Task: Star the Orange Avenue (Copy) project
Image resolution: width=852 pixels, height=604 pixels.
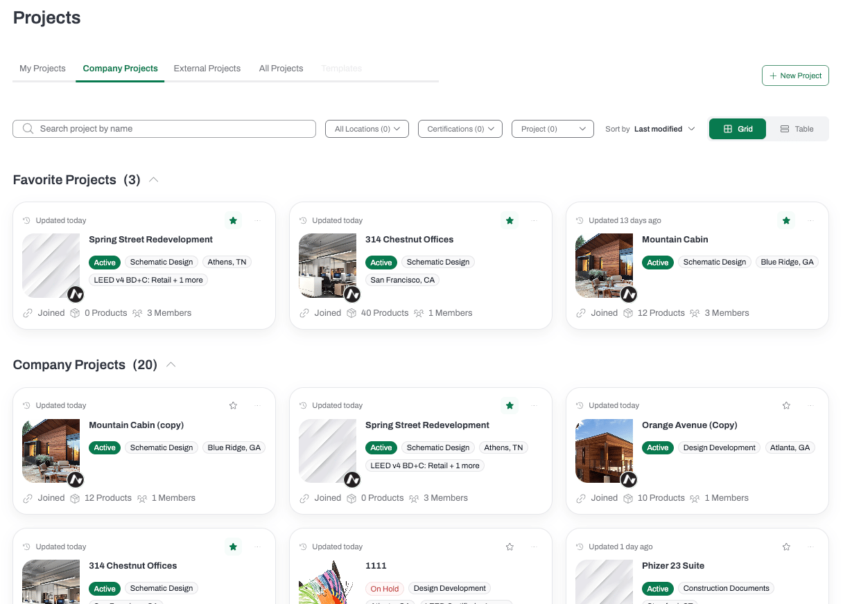Action: (786, 405)
